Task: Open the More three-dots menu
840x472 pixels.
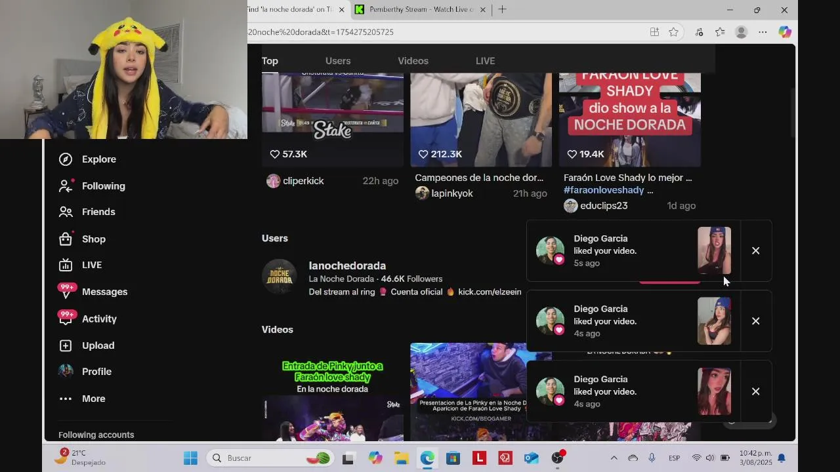Action: point(66,399)
